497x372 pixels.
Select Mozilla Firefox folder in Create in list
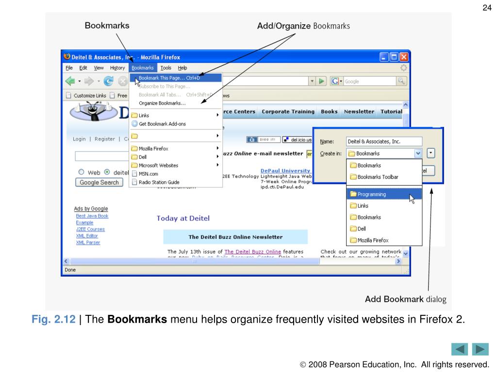pos(384,240)
